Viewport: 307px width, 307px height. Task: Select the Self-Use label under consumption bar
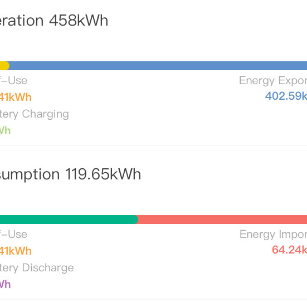pos(13,234)
